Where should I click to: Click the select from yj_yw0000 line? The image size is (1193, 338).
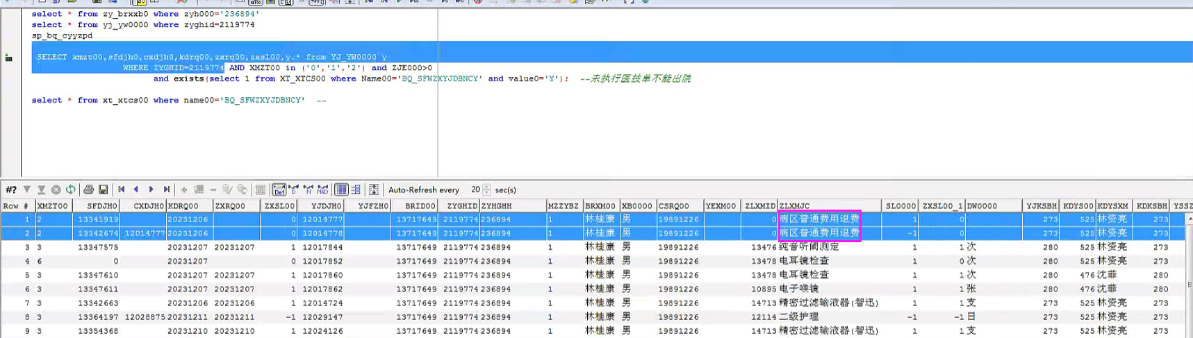point(142,25)
